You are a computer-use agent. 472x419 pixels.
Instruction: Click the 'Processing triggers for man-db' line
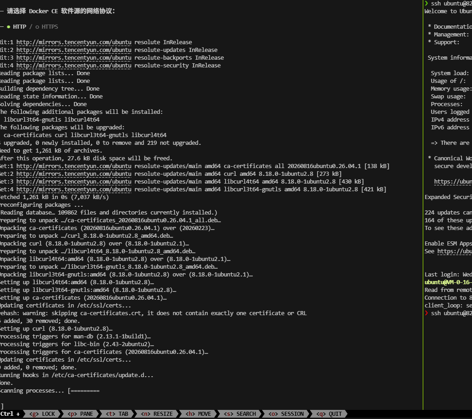click(x=75, y=337)
